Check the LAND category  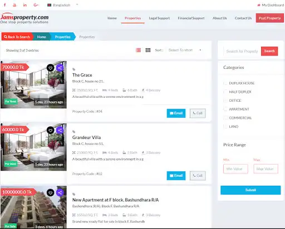[225, 127]
